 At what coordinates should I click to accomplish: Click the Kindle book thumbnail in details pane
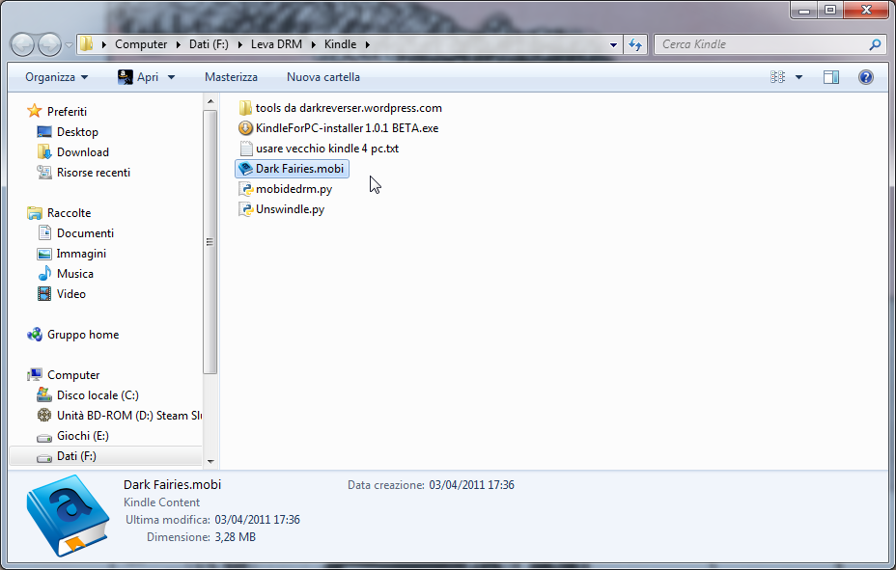[x=68, y=515]
